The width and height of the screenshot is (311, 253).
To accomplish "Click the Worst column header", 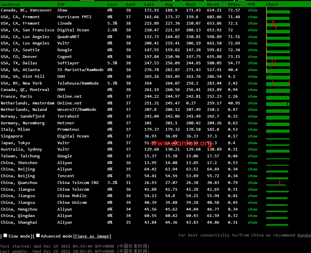I will 213,4.
